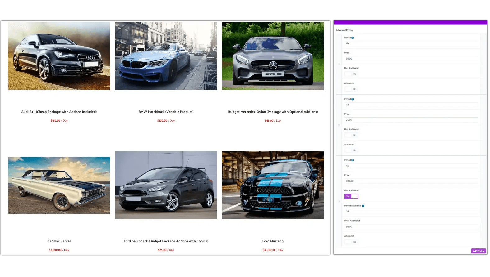
Task: Click the Period help icon for the 1w row
Action: 352,160
